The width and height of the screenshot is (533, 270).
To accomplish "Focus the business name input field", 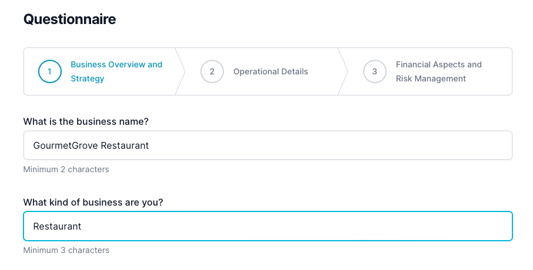I will tap(267, 145).
